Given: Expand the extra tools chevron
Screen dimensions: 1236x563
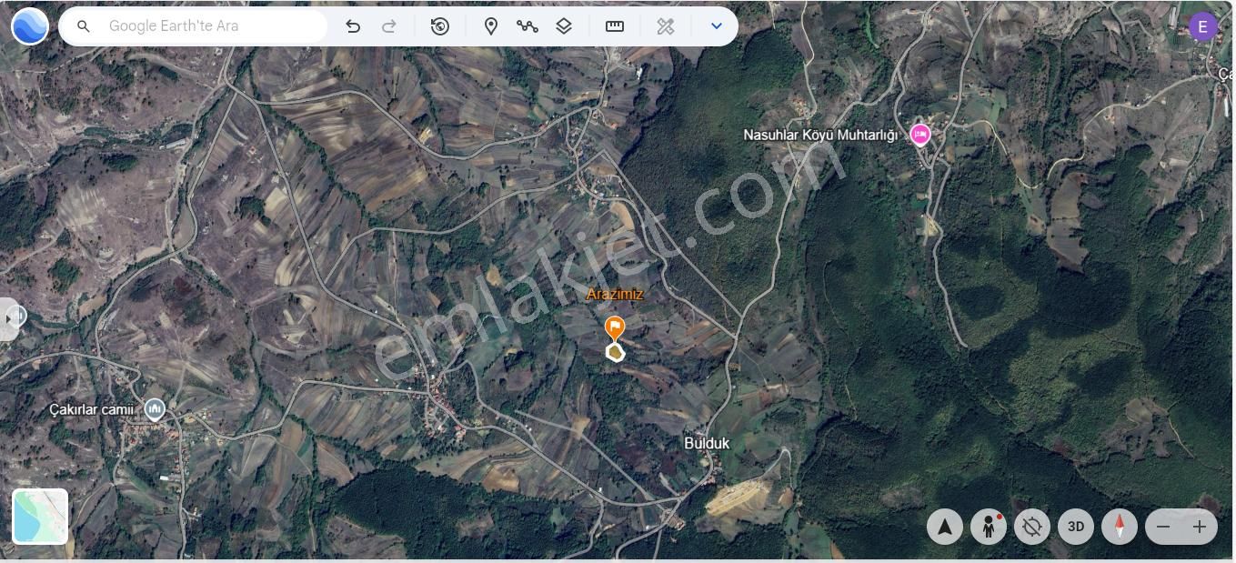Looking at the screenshot, I should pyautogui.click(x=717, y=25).
